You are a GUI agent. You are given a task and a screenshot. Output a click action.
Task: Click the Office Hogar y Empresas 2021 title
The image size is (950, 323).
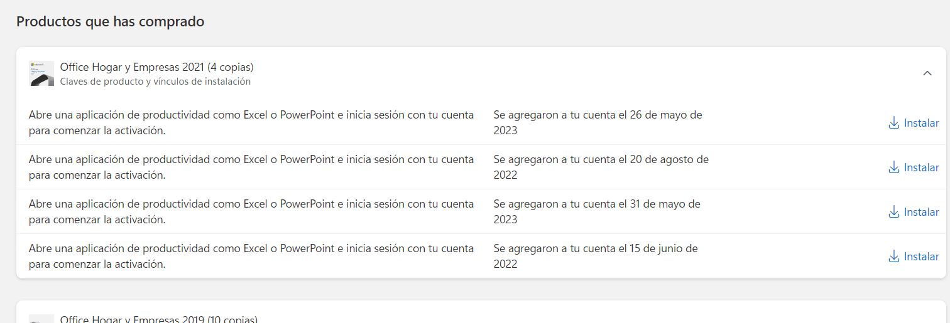click(156, 67)
